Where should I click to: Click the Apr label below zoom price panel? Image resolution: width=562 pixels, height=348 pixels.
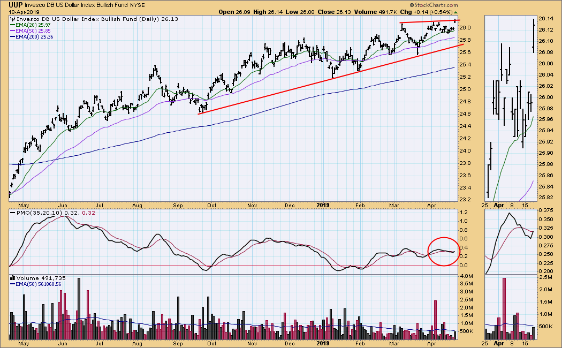click(499, 206)
